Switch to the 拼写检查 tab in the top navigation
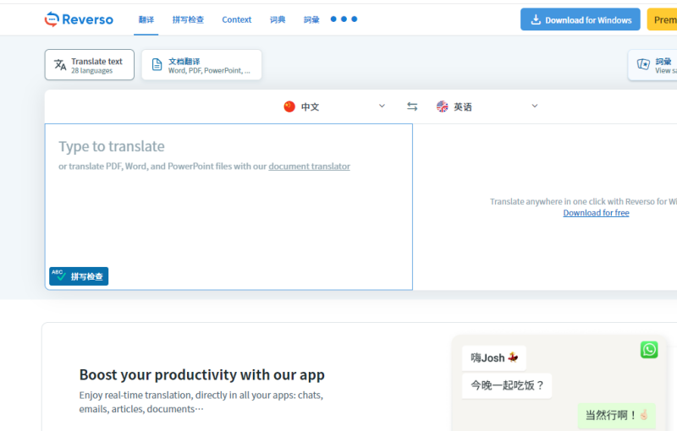Viewport: 677px width, 431px height. [188, 19]
